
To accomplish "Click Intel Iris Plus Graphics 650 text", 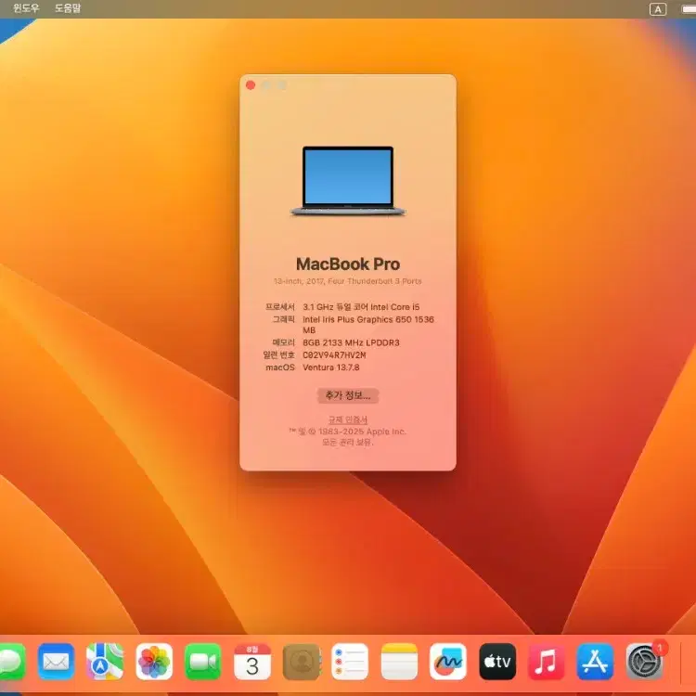I will [x=368, y=325].
